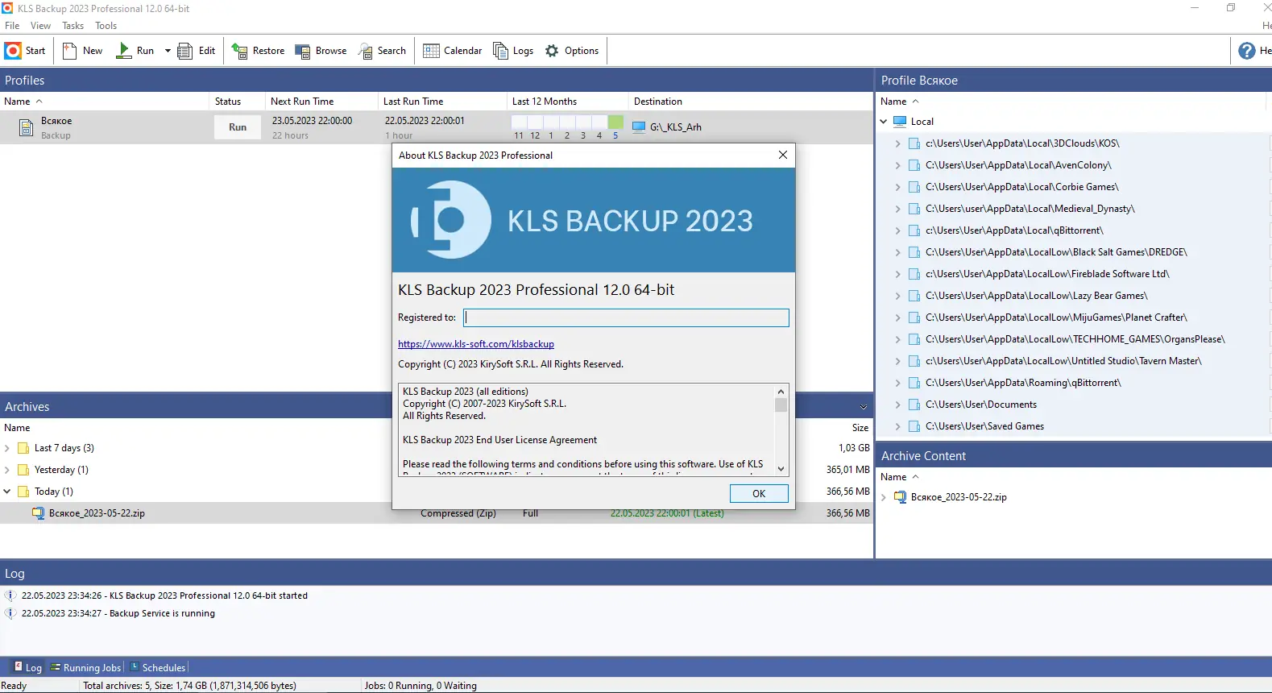Launch the Restore tool
The image size is (1272, 693).
coord(258,51)
